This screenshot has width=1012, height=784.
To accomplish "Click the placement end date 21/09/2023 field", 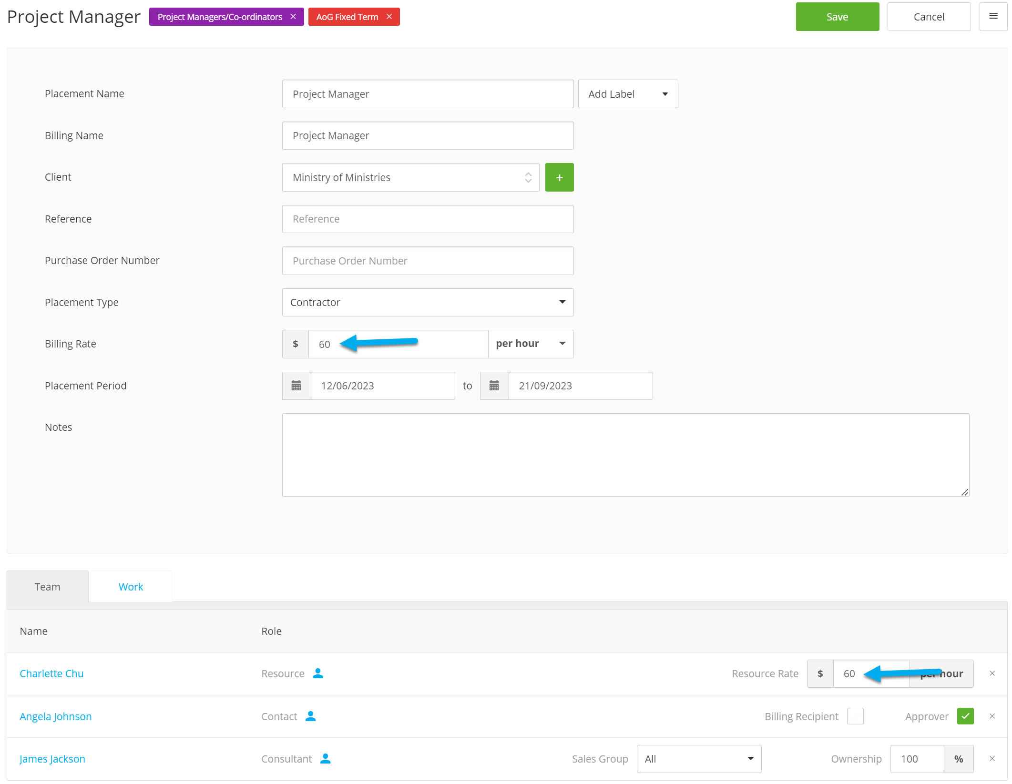I will pos(581,386).
